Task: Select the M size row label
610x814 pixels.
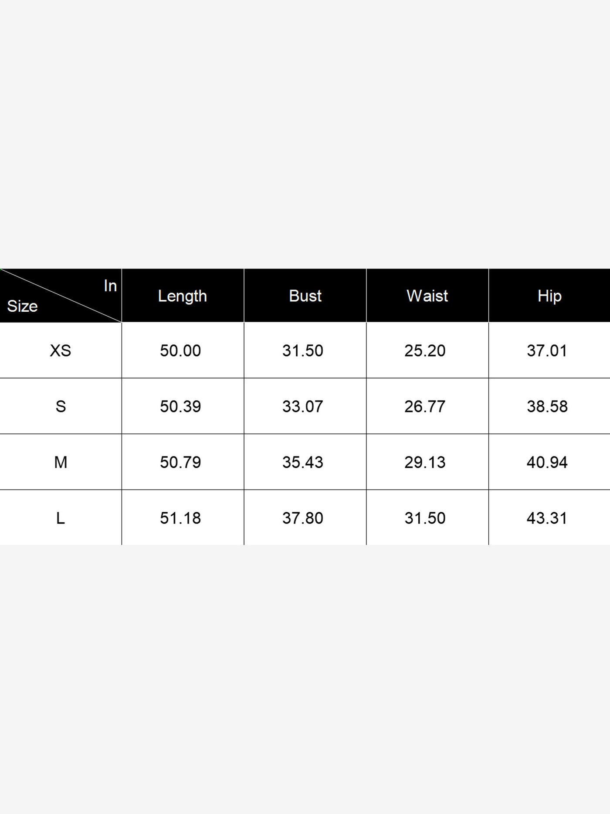Action: pos(61,462)
